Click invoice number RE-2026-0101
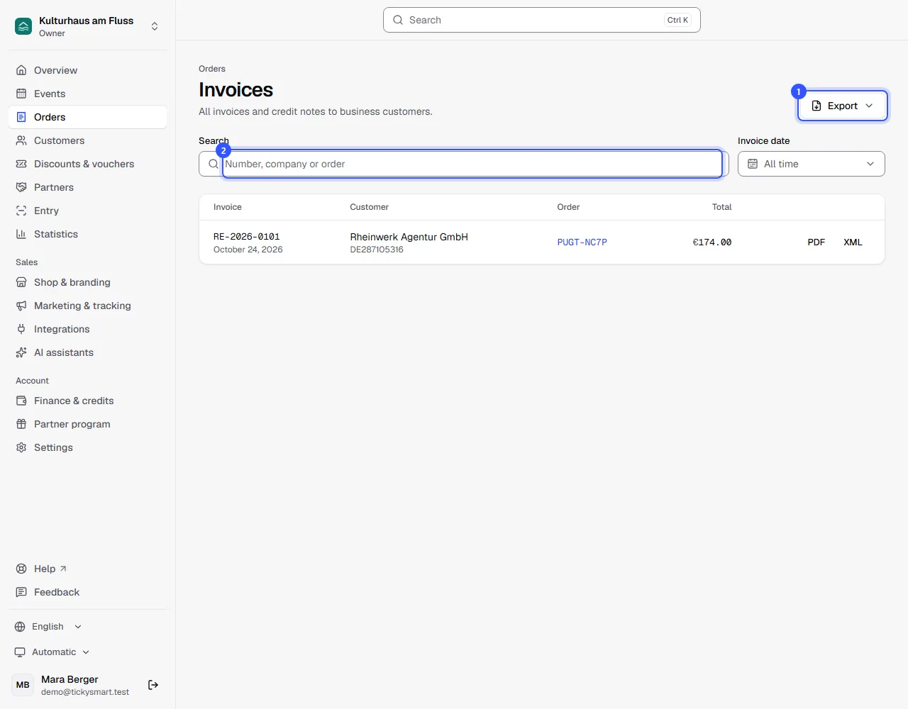The width and height of the screenshot is (908, 709). coord(247,237)
